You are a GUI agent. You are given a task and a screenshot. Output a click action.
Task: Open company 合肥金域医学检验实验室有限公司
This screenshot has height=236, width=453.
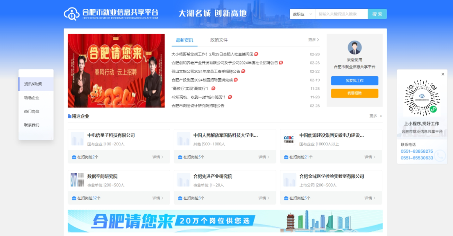pos(332,176)
